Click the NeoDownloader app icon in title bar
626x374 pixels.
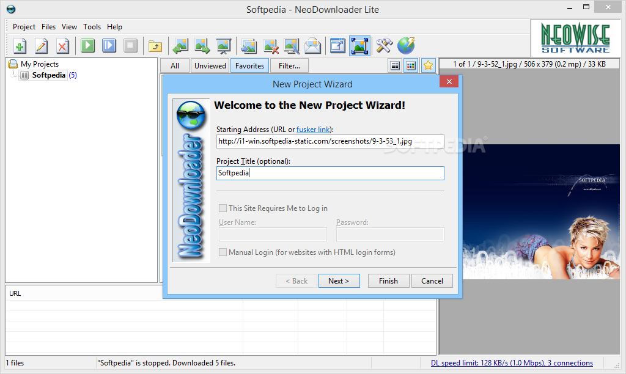[x=11, y=9]
